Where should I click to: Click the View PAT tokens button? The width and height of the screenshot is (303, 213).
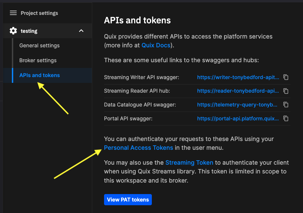coord(128,199)
